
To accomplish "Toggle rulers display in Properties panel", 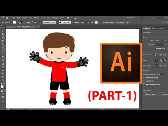I will point(156,55).
